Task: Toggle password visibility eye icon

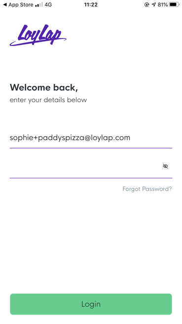Action: (165, 166)
